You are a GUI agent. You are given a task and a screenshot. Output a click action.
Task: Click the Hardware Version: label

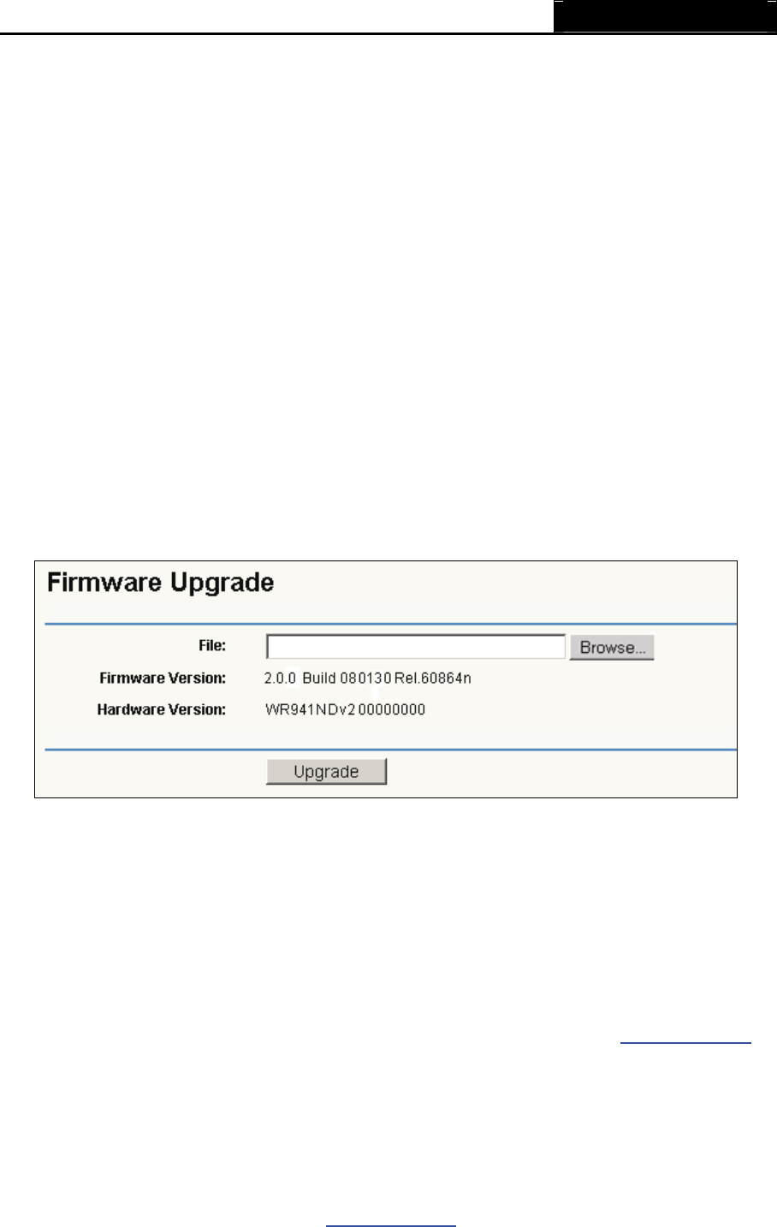pos(162,709)
